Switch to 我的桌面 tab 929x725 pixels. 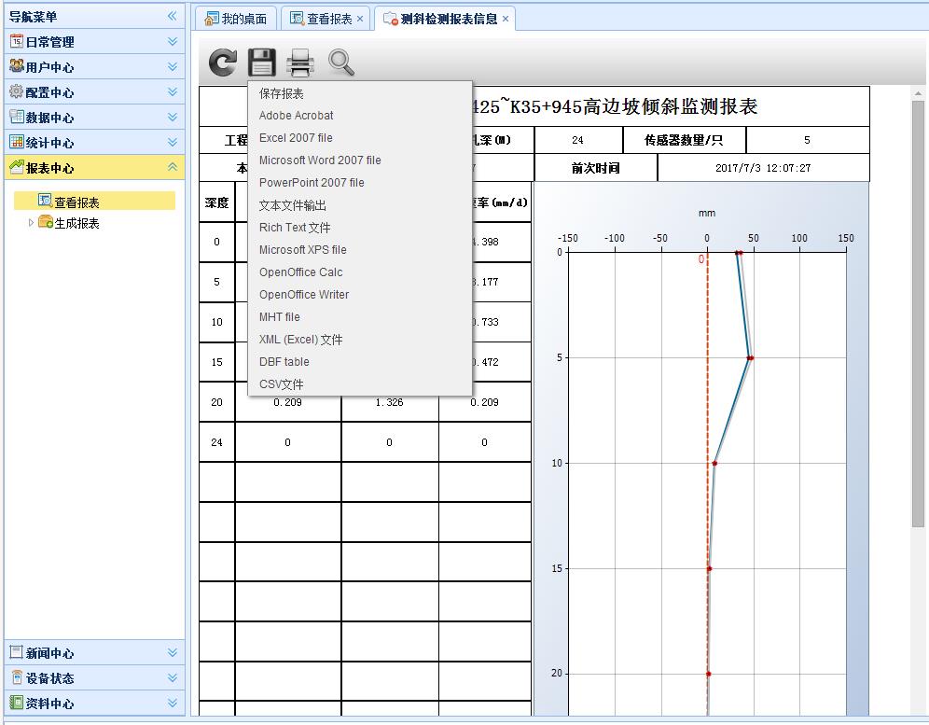pyautogui.click(x=235, y=19)
